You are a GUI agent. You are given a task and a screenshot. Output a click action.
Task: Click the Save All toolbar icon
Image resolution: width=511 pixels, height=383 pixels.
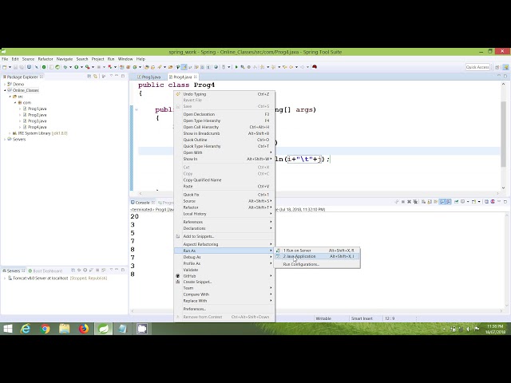(x=21, y=67)
